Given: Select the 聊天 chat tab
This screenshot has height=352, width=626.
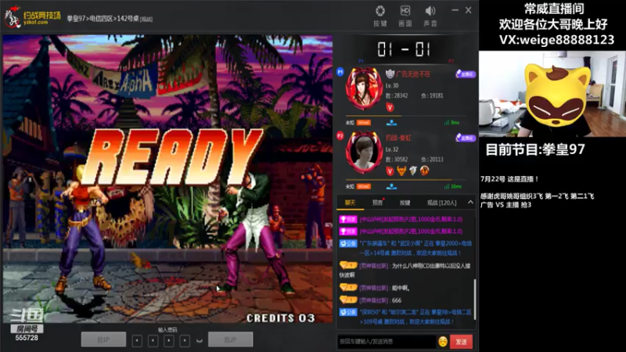Looking at the screenshot, I should [350, 203].
